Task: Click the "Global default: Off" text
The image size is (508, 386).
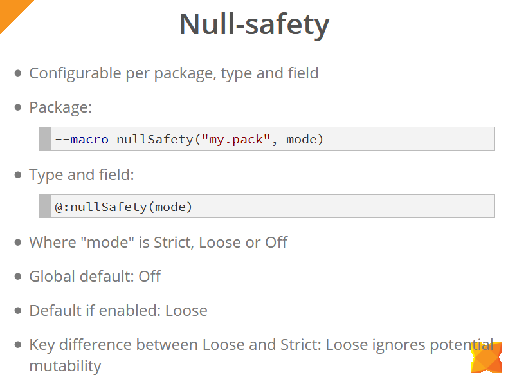Action: coord(95,277)
